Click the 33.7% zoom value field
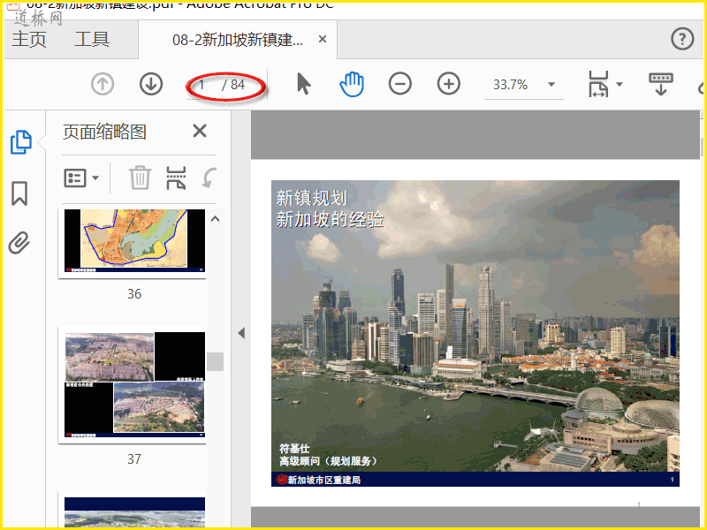The width and height of the screenshot is (707, 530). (x=511, y=84)
